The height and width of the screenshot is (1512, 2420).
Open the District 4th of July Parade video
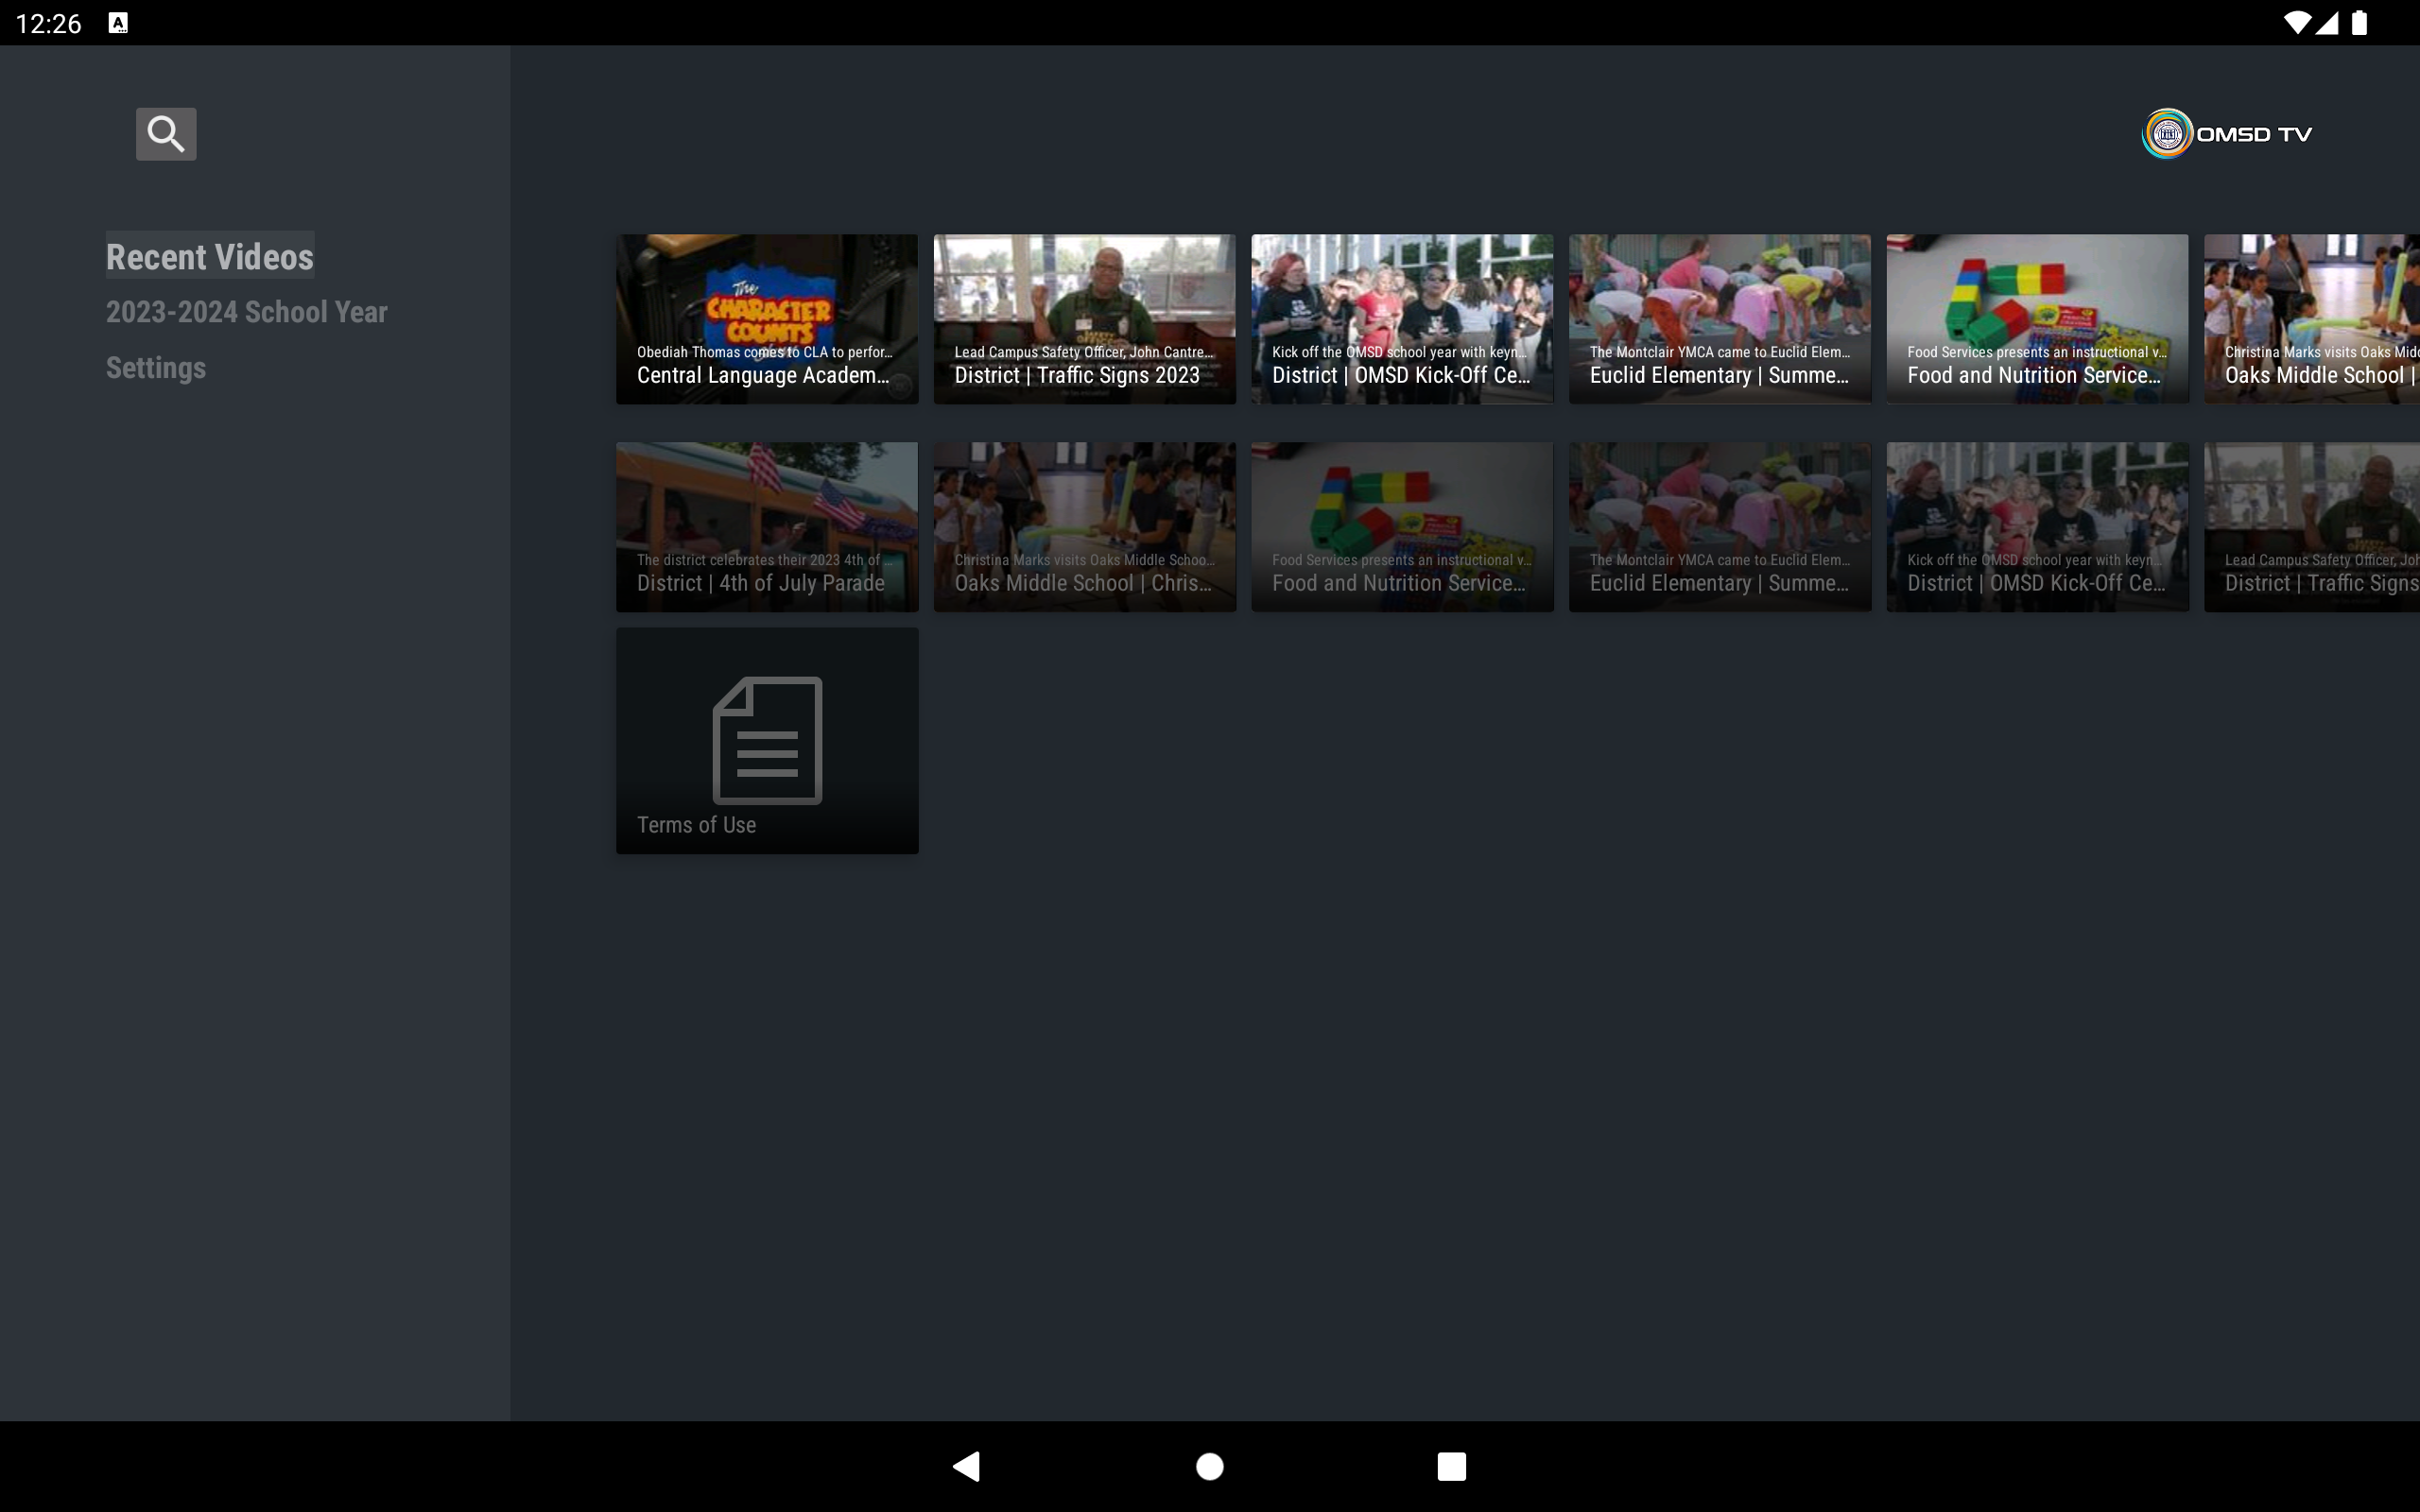tap(766, 526)
